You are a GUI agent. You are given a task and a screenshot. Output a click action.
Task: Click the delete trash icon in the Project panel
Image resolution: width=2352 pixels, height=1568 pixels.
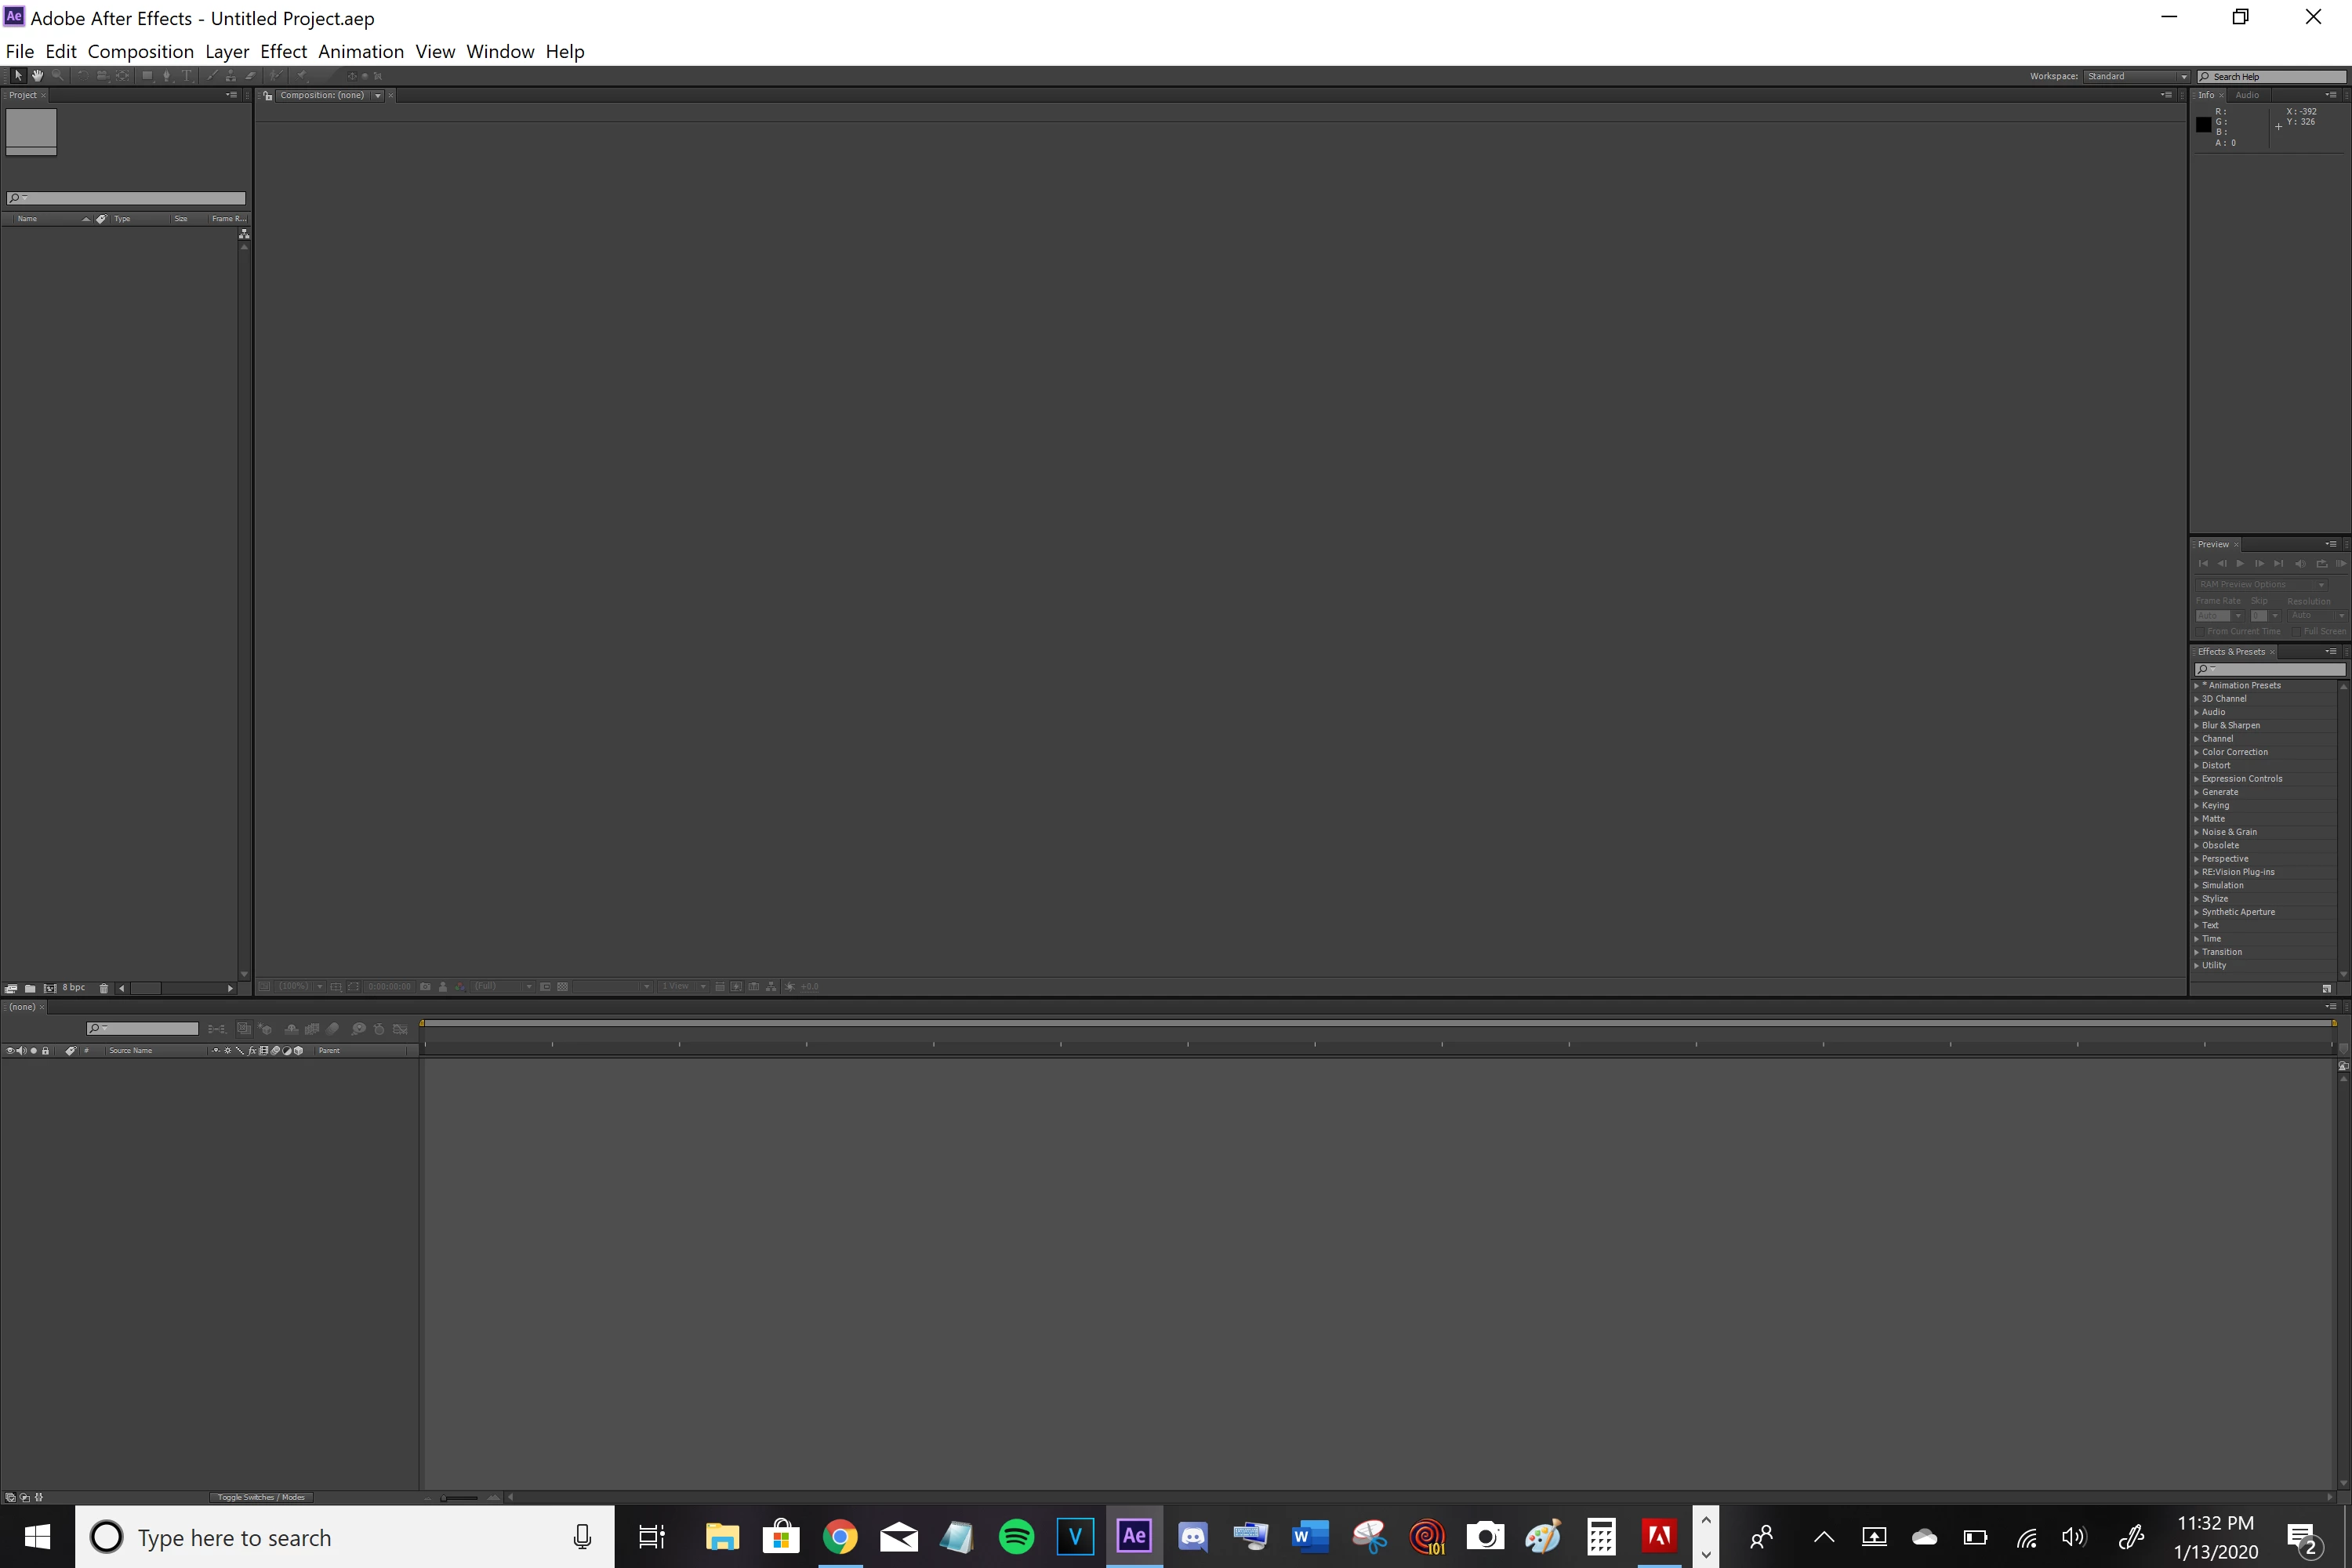(x=104, y=988)
